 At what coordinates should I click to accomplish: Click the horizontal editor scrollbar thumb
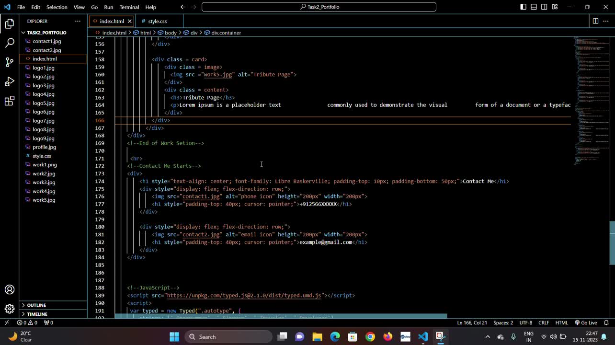click(x=281, y=316)
